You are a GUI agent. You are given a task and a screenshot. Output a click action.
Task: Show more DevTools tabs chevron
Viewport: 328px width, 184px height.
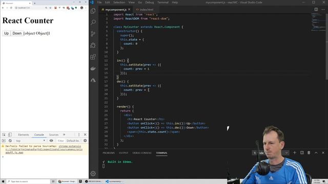click(x=64, y=134)
